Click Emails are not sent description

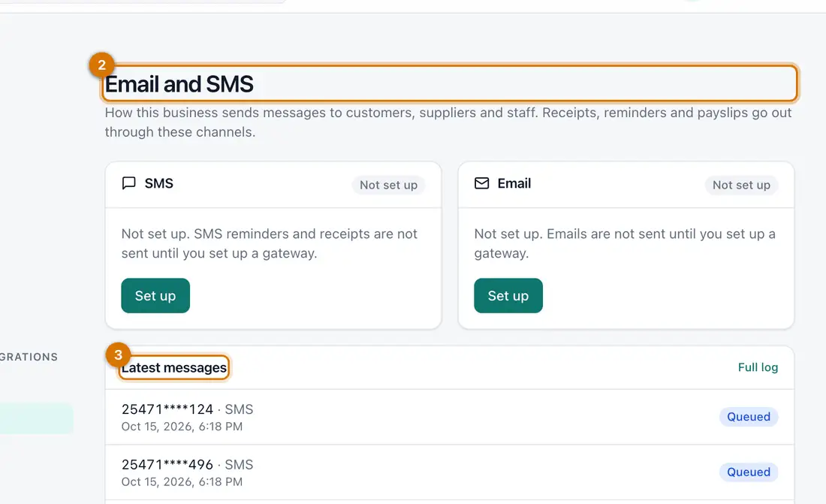pos(625,243)
